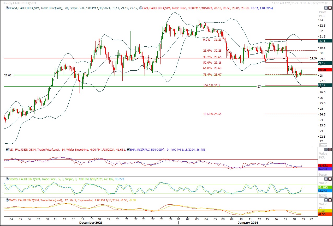Close the StochS indicator pane
This screenshot has height=226, width=333.
tap(330, 179)
